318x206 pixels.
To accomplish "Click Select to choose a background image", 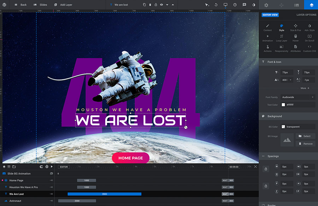I will [305, 136].
